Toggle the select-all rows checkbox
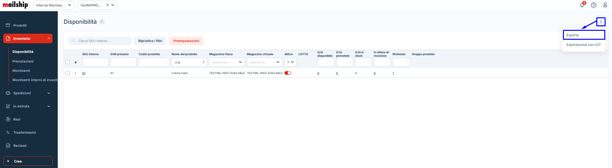This screenshot has height=168, width=612. coord(68,62)
